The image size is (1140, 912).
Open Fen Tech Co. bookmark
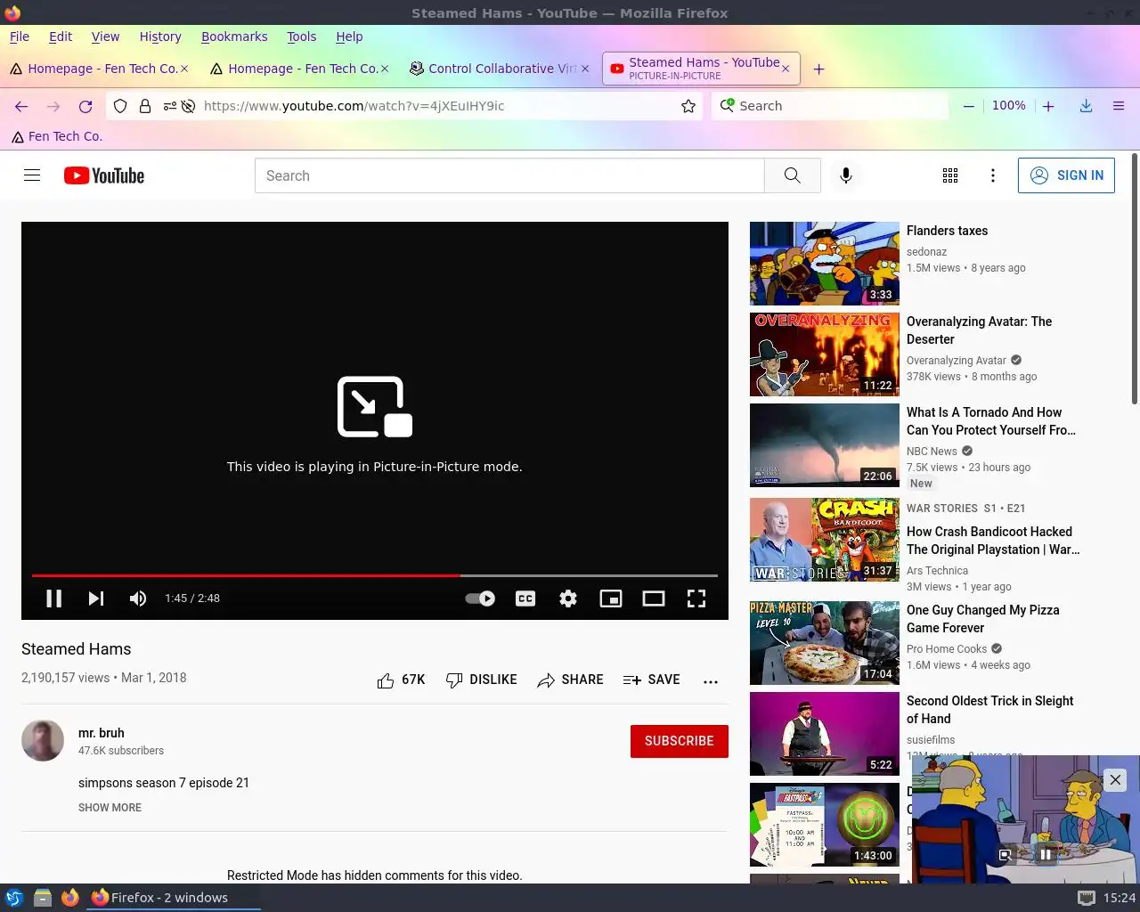(57, 136)
